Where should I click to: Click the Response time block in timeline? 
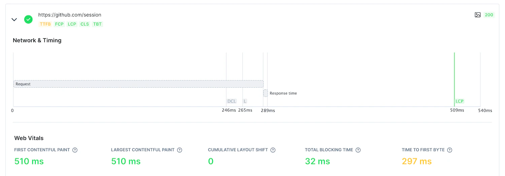[x=265, y=93]
